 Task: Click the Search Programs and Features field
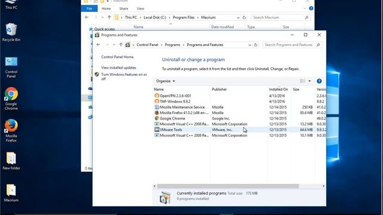[292, 45]
